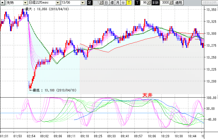This screenshot has width=218, height=139.
Task: Click the 複数銘柄 multiple symbols button
Action: click(210, 3)
